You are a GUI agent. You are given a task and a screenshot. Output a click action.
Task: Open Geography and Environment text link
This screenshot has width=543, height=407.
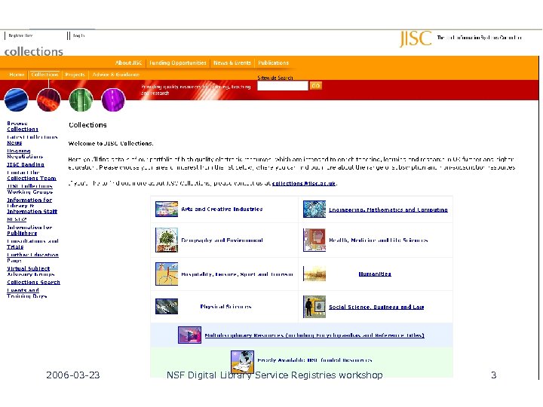click(x=222, y=240)
